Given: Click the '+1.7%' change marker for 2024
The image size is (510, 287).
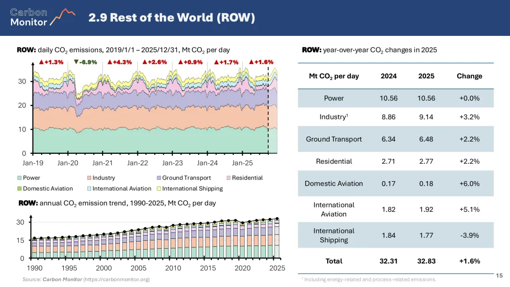Looking at the screenshot, I should (x=226, y=62).
